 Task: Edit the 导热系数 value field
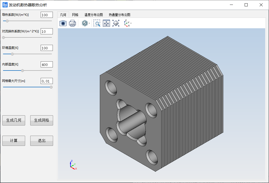[x=47, y=15]
